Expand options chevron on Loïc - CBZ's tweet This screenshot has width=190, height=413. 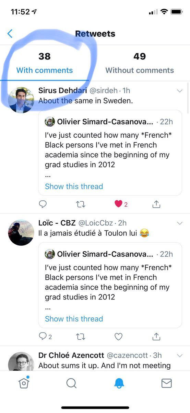[180, 223]
